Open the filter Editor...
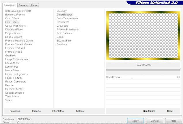 [x=80, y=111]
